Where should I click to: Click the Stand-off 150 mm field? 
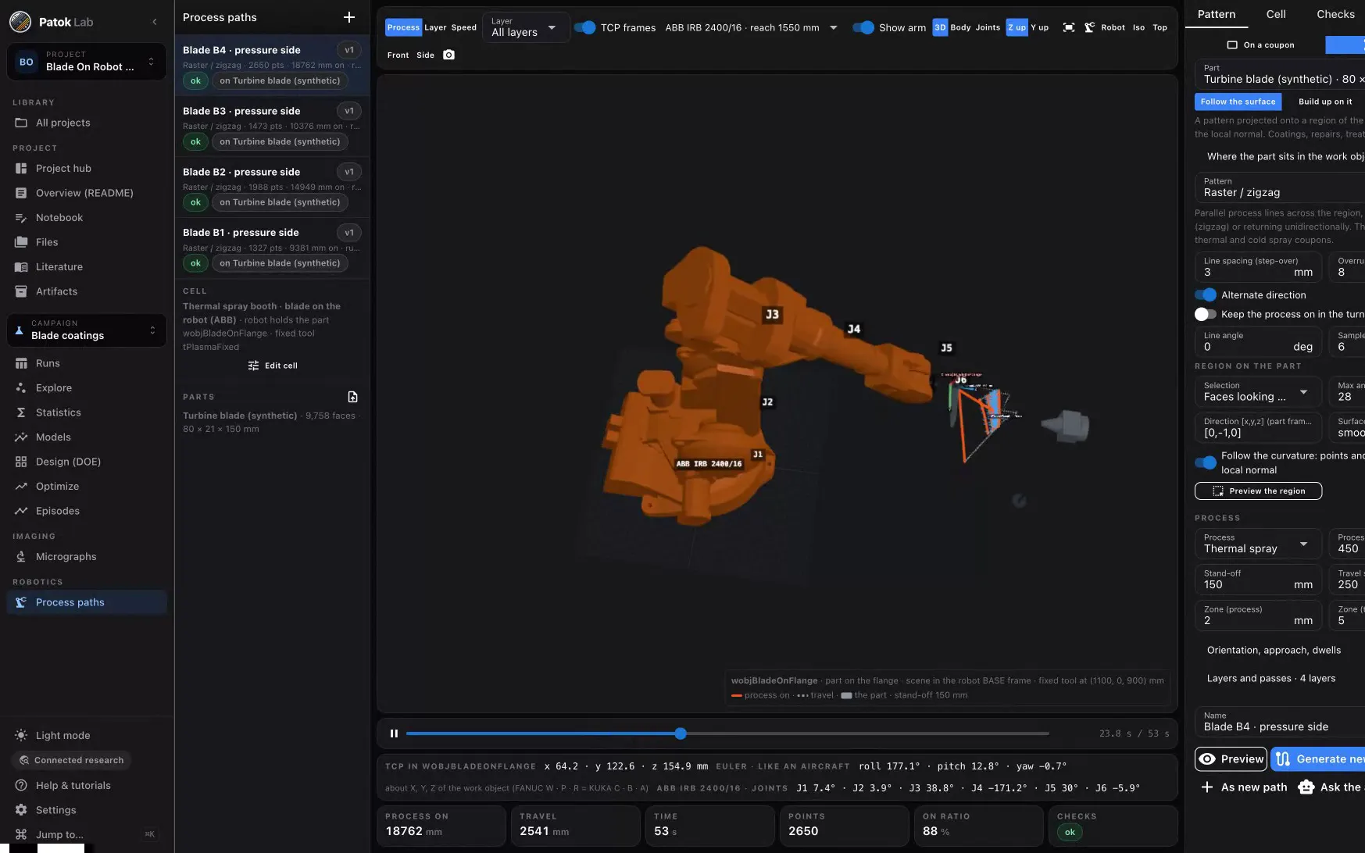1257,580
